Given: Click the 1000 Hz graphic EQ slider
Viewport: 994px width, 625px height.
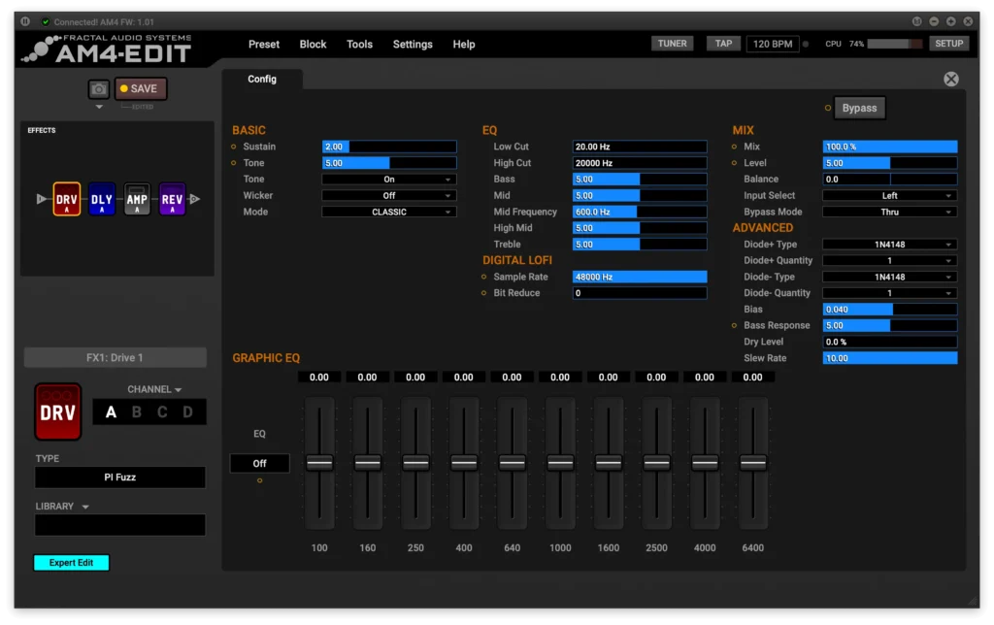Looking at the screenshot, I should pyautogui.click(x=560, y=463).
